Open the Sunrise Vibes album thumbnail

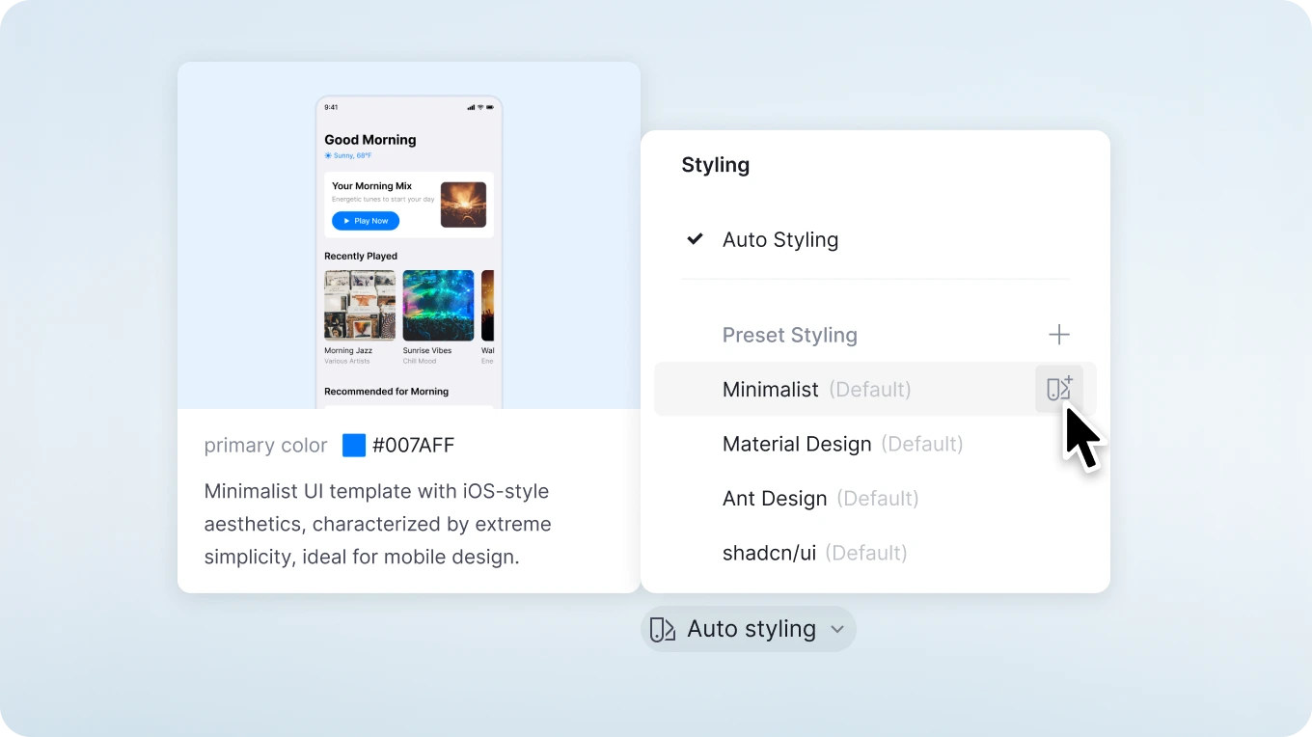tap(438, 305)
